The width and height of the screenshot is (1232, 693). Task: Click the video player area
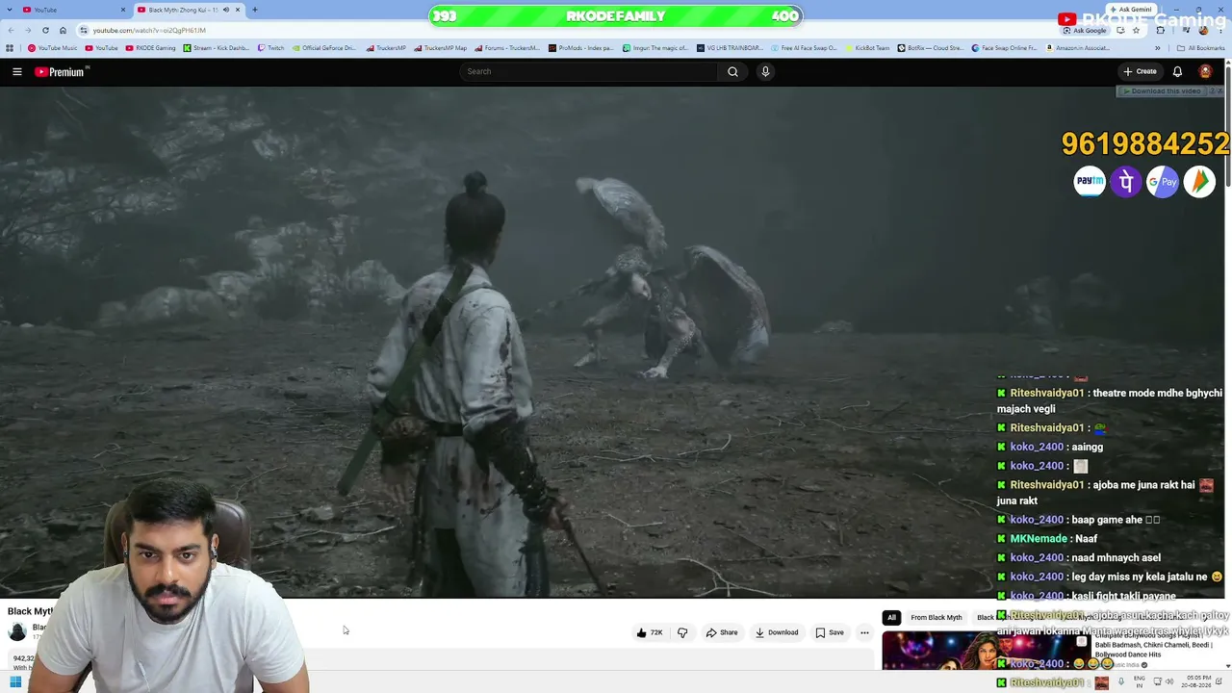tap(612, 342)
